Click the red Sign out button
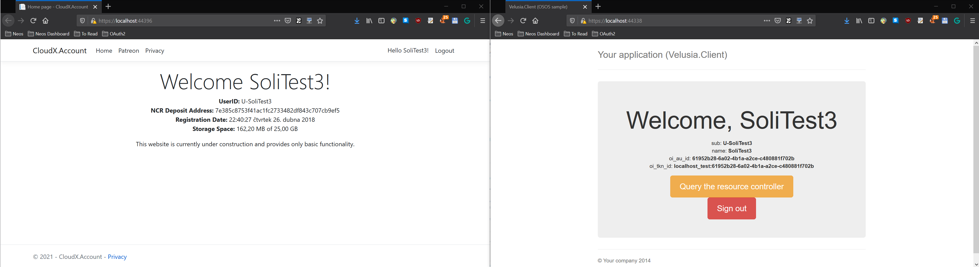Screen dimensions: 979x267 tap(731, 209)
